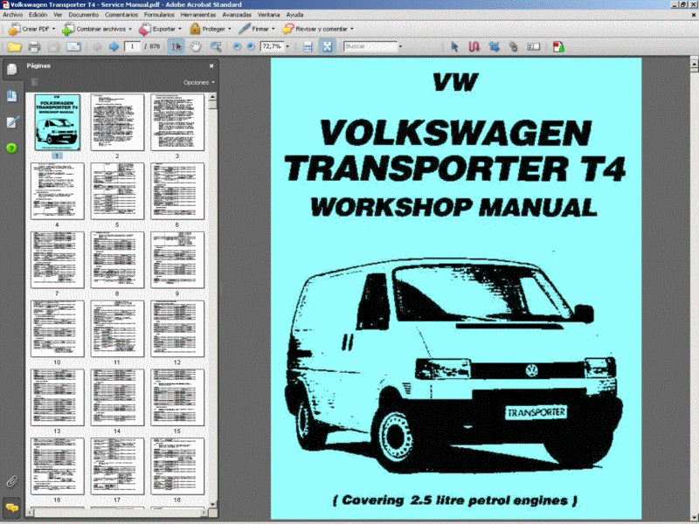Open the Edición menu
699x524 pixels.
click(x=38, y=15)
